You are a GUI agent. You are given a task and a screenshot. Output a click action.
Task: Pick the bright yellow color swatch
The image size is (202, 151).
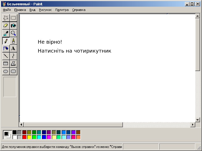coord(29,137)
